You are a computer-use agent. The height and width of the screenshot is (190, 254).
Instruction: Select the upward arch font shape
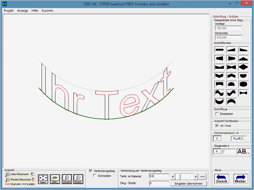231,102
